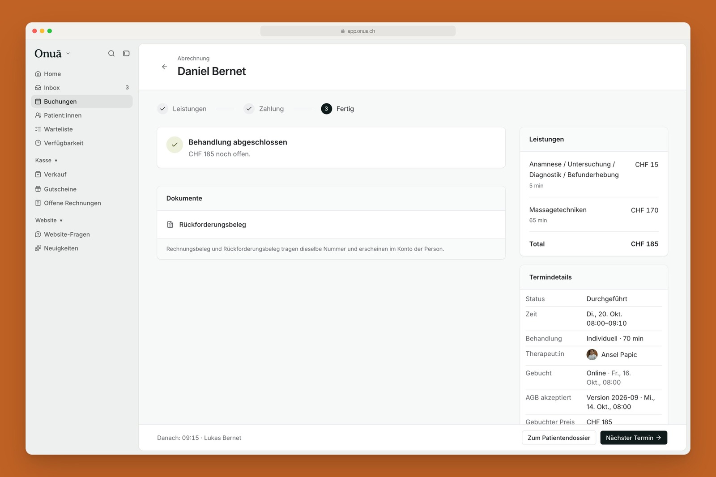Click Zum Patientendossier button
The width and height of the screenshot is (716, 477).
[x=559, y=438]
